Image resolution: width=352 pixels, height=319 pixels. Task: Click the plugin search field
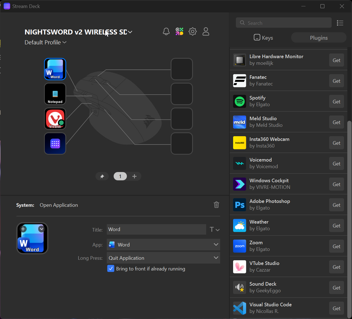click(284, 23)
